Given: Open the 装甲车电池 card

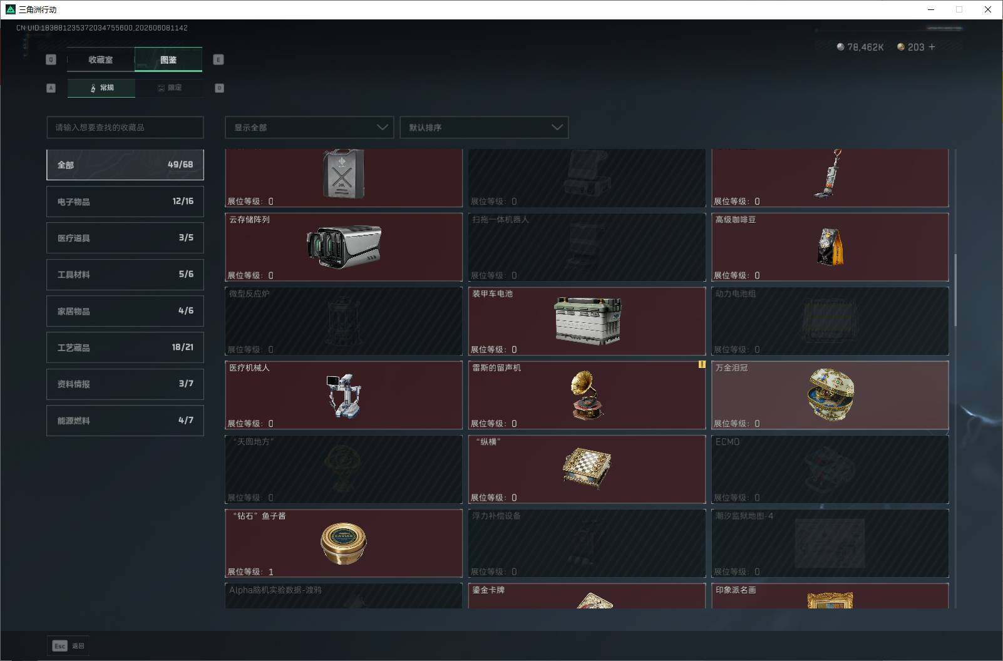Looking at the screenshot, I should coord(587,321).
